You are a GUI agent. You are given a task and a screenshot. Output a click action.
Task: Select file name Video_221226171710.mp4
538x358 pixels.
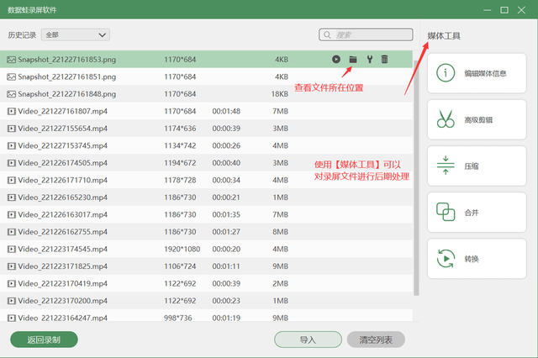click(63, 180)
